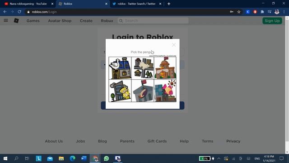
Task: Select the gray house with flag image
Action: click(143, 91)
